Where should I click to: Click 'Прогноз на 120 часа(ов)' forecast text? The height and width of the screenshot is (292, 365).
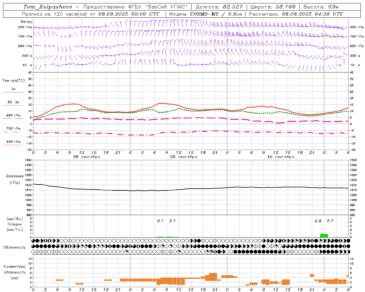(x=55, y=14)
